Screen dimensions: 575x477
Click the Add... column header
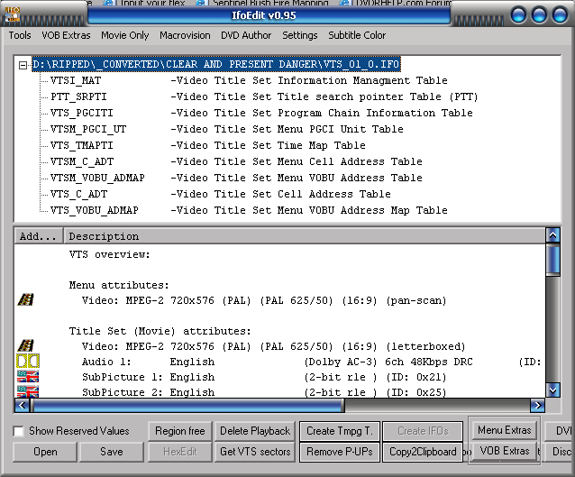click(39, 236)
